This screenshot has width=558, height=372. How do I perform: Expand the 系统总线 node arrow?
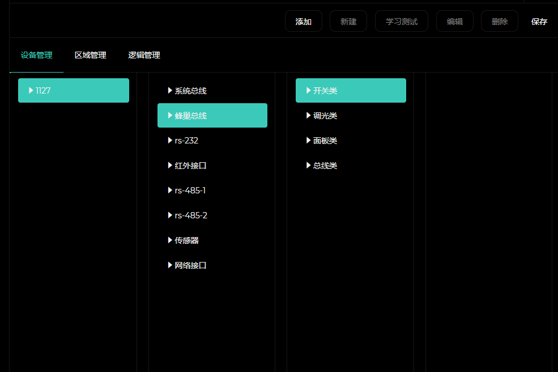(x=170, y=91)
